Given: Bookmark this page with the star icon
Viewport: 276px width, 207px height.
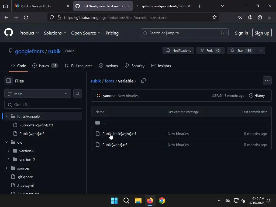Looking at the screenshot, I should tap(214, 18).
